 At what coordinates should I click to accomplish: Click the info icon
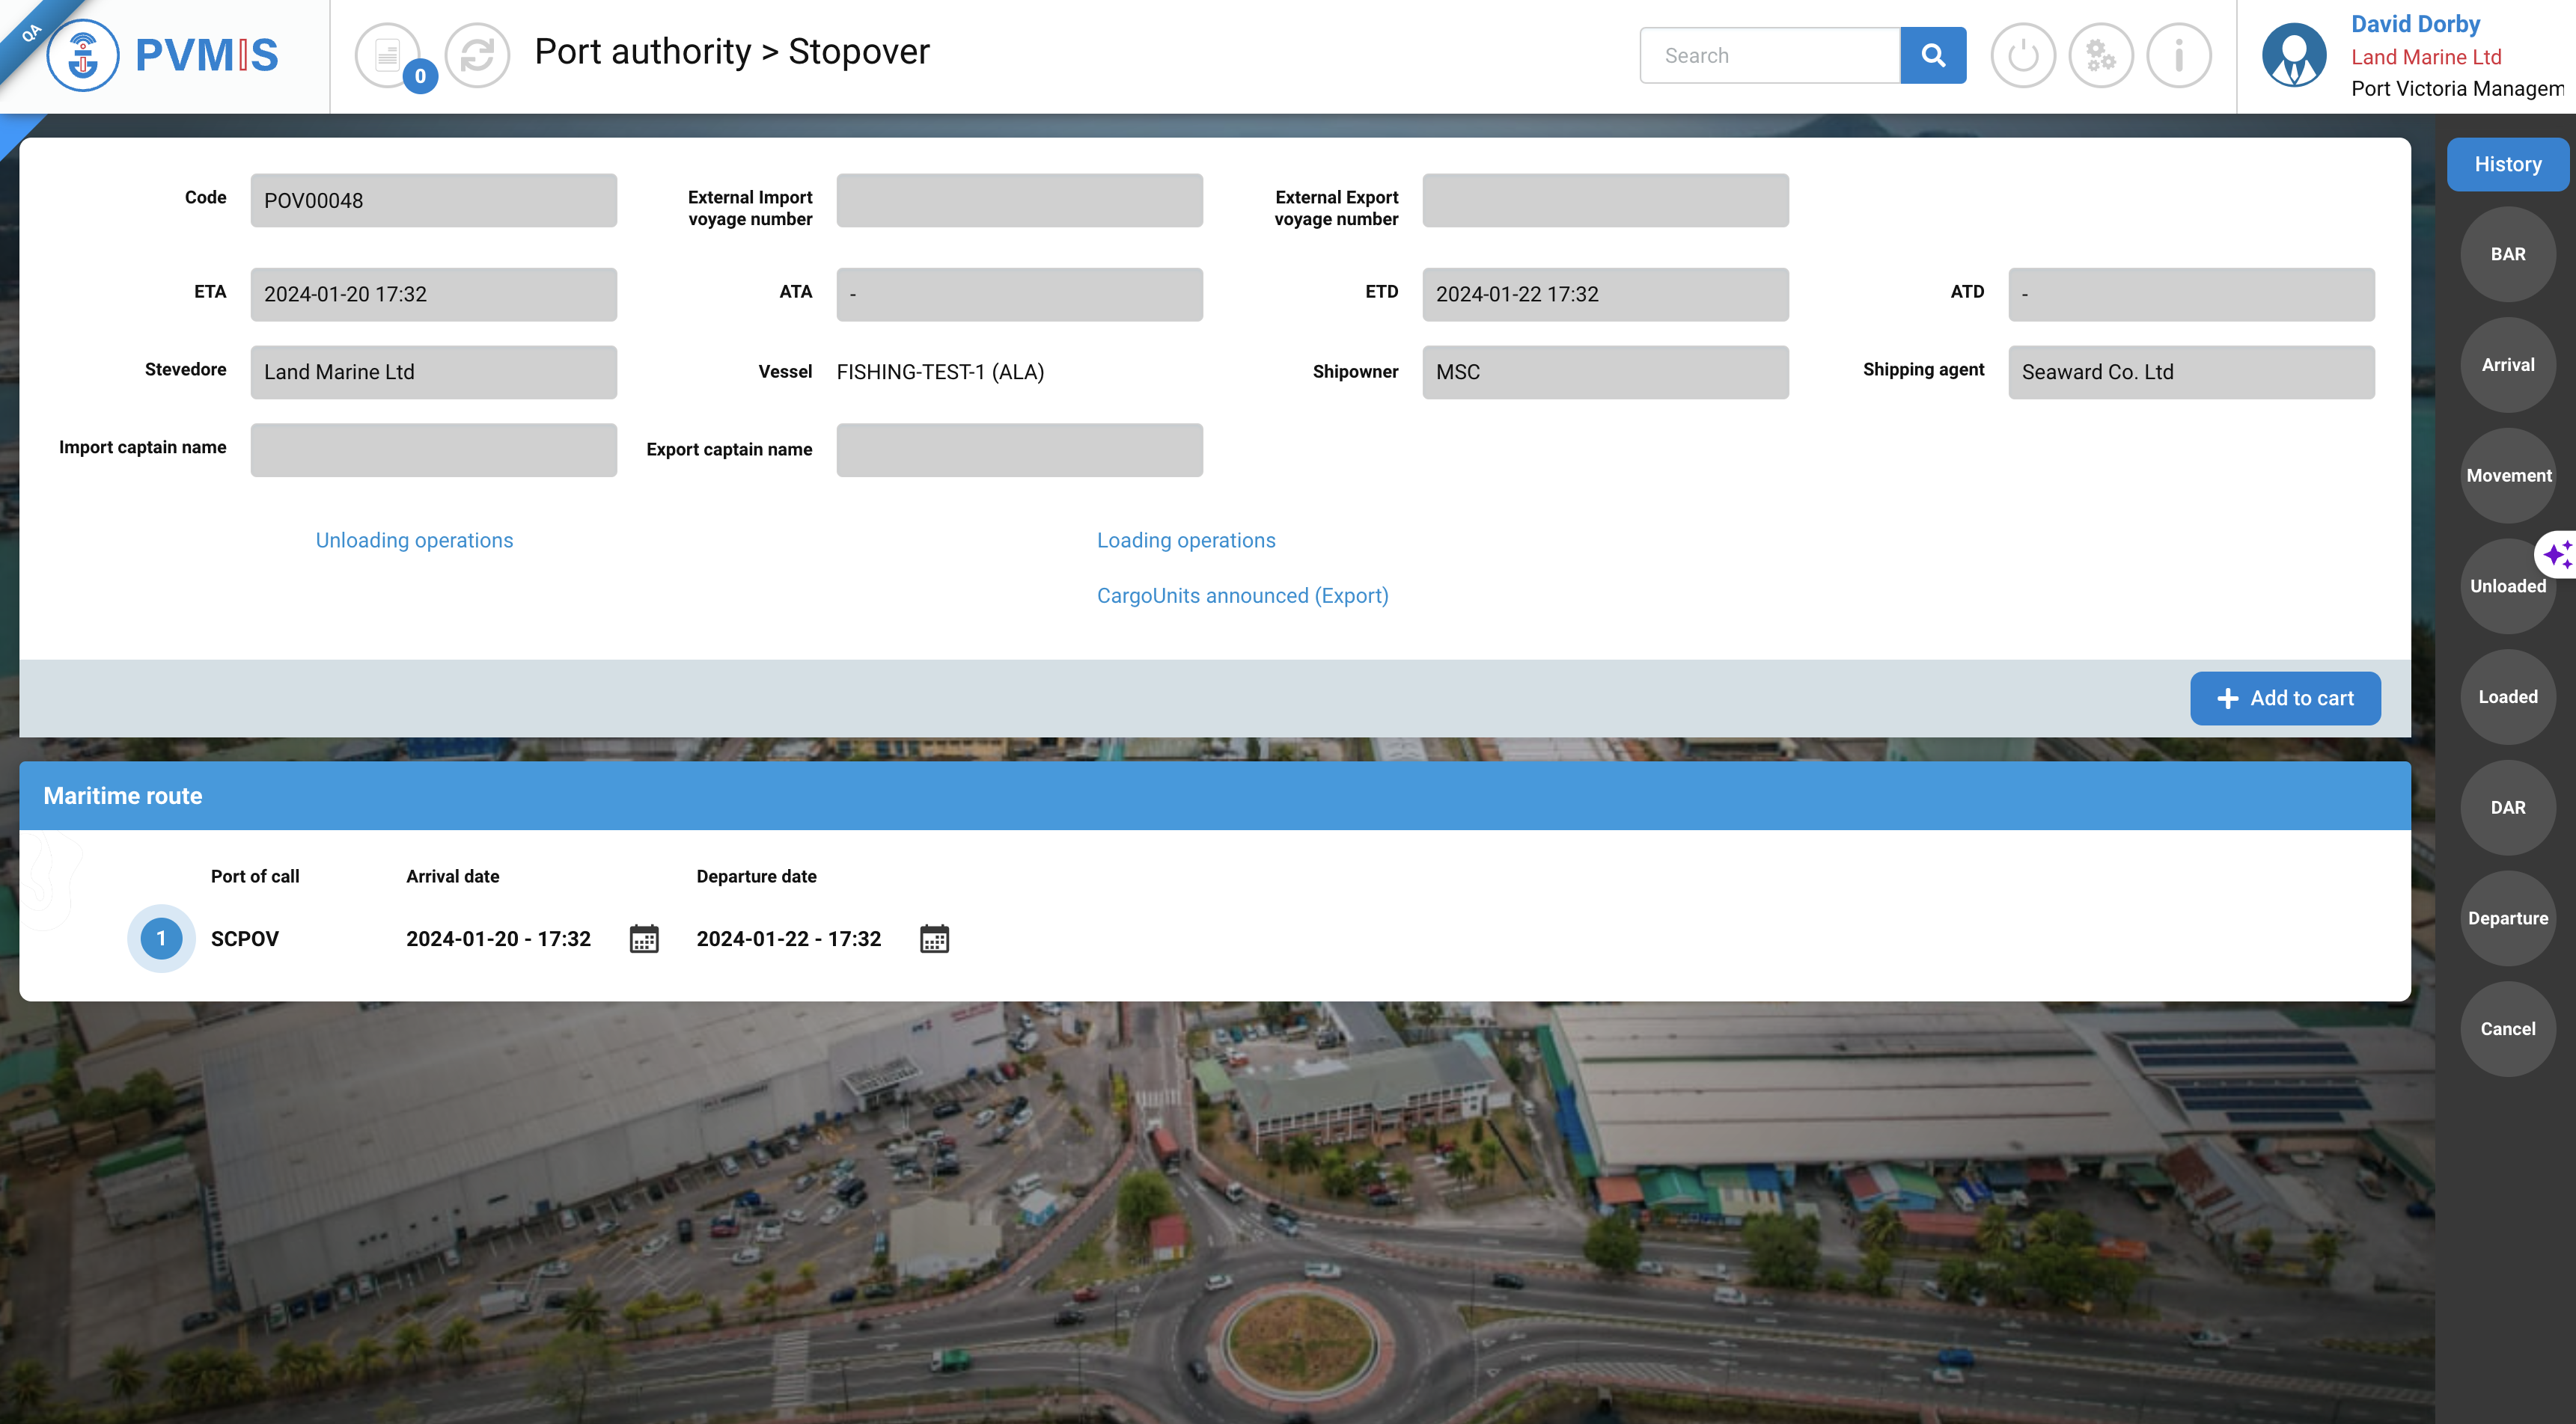tap(2178, 56)
